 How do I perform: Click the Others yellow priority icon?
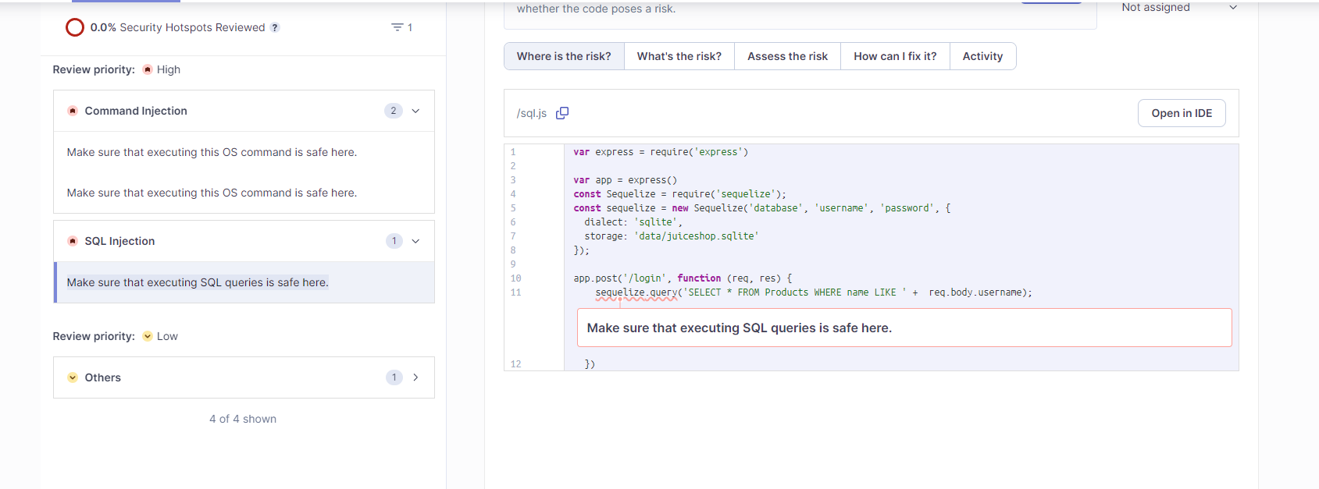[x=73, y=377]
